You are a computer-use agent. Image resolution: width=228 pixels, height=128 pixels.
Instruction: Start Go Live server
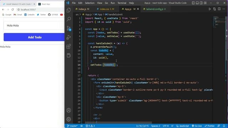pos(197,126)
